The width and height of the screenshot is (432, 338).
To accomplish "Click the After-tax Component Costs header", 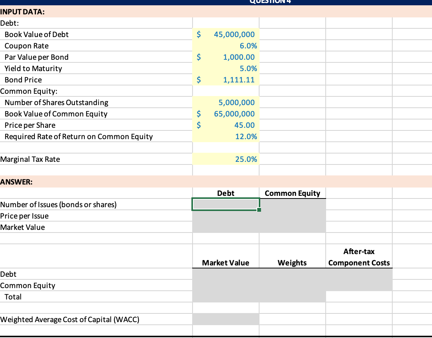I will 359,257.
